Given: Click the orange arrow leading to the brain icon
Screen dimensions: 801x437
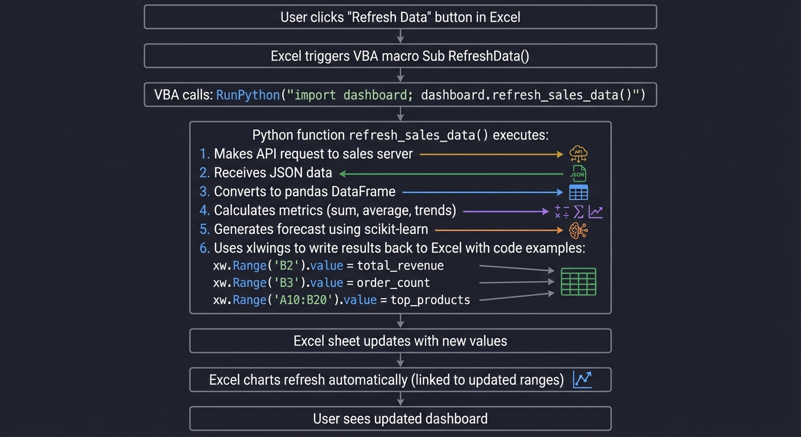Looking at the screenshot, I should (x=498, y=229).
